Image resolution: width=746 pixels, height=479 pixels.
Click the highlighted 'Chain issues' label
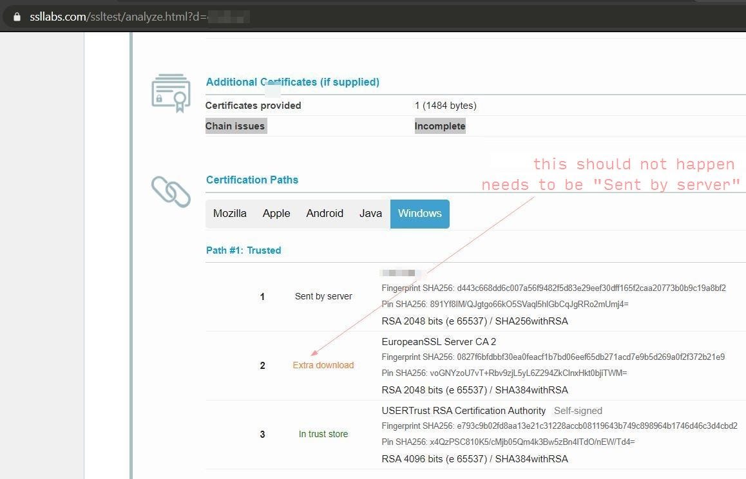236,126
